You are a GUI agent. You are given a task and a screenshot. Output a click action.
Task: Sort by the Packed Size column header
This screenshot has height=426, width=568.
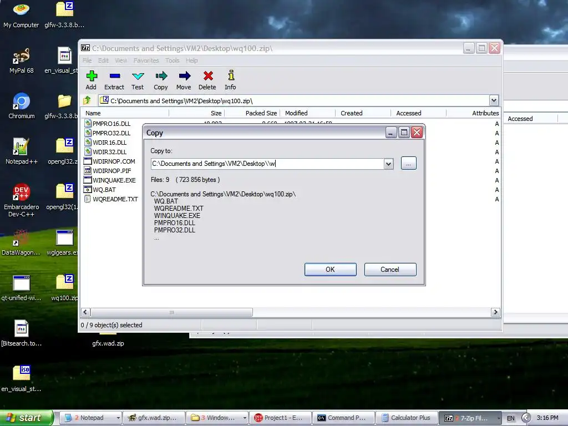[252, 113]
